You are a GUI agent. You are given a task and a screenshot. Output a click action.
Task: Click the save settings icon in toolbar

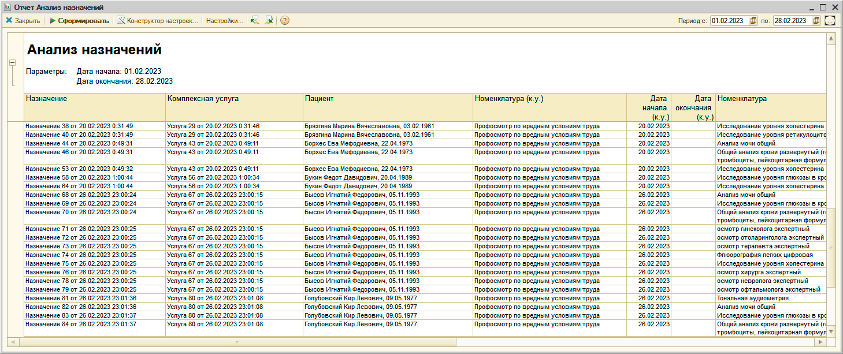click(x=269, y=21)
